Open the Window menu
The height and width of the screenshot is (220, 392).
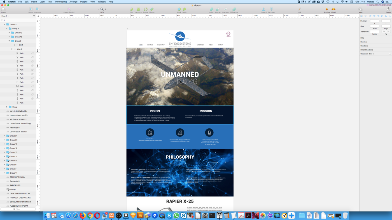[x=102, y=2]
